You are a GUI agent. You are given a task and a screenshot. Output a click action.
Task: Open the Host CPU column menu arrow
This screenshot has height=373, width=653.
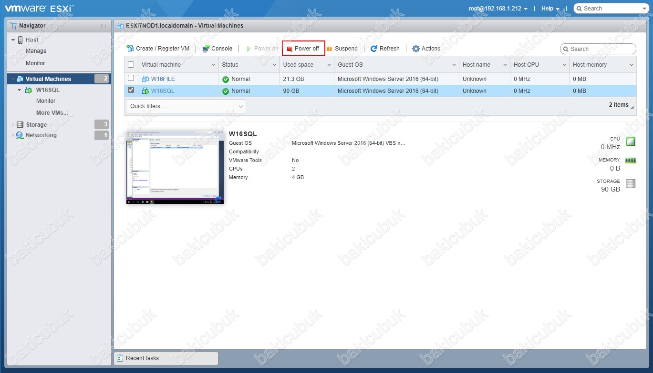click(x=564, y=65)
